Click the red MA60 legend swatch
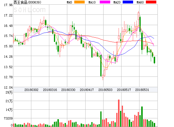The image size is (174, 127). [x=151, y=2]
